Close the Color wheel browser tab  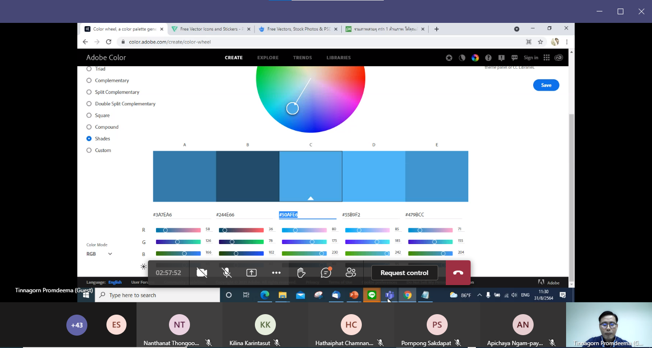[162, 29]
